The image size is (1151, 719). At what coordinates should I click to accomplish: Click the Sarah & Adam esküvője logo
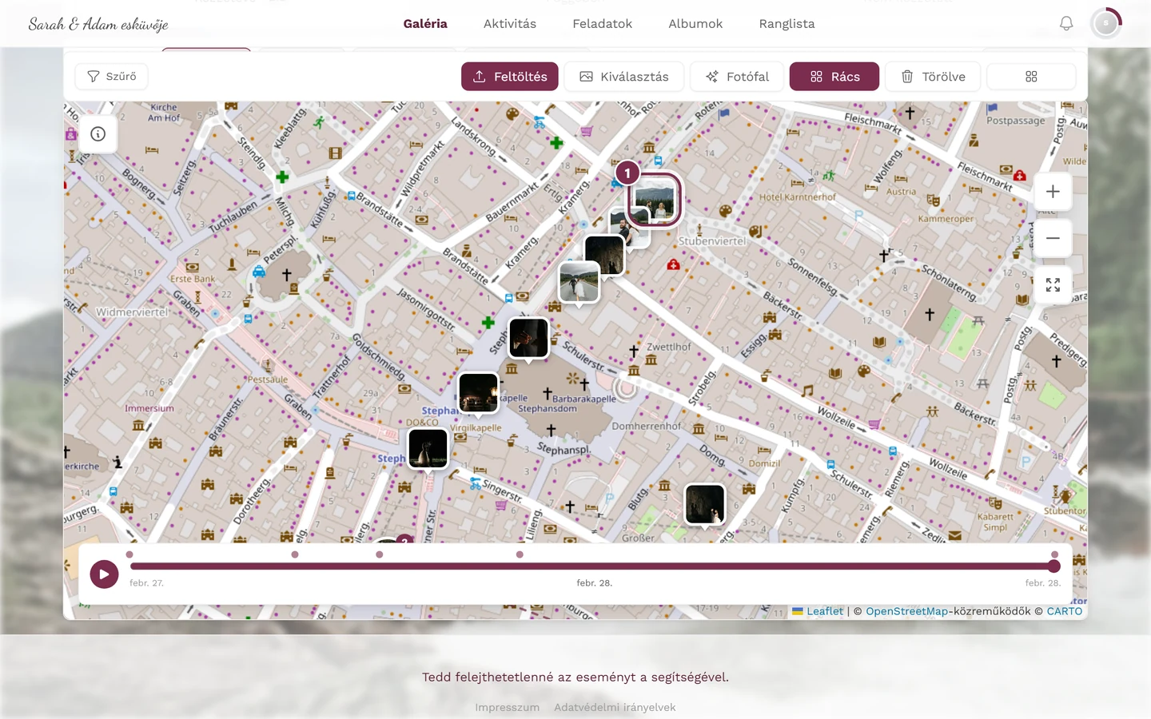[x=98, y=24]
